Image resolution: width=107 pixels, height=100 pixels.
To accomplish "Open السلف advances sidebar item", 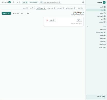I will [x=96, y=35].
